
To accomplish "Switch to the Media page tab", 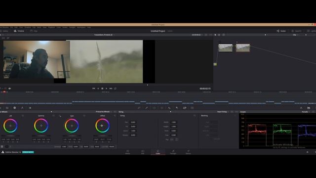I will click(127, 152).
